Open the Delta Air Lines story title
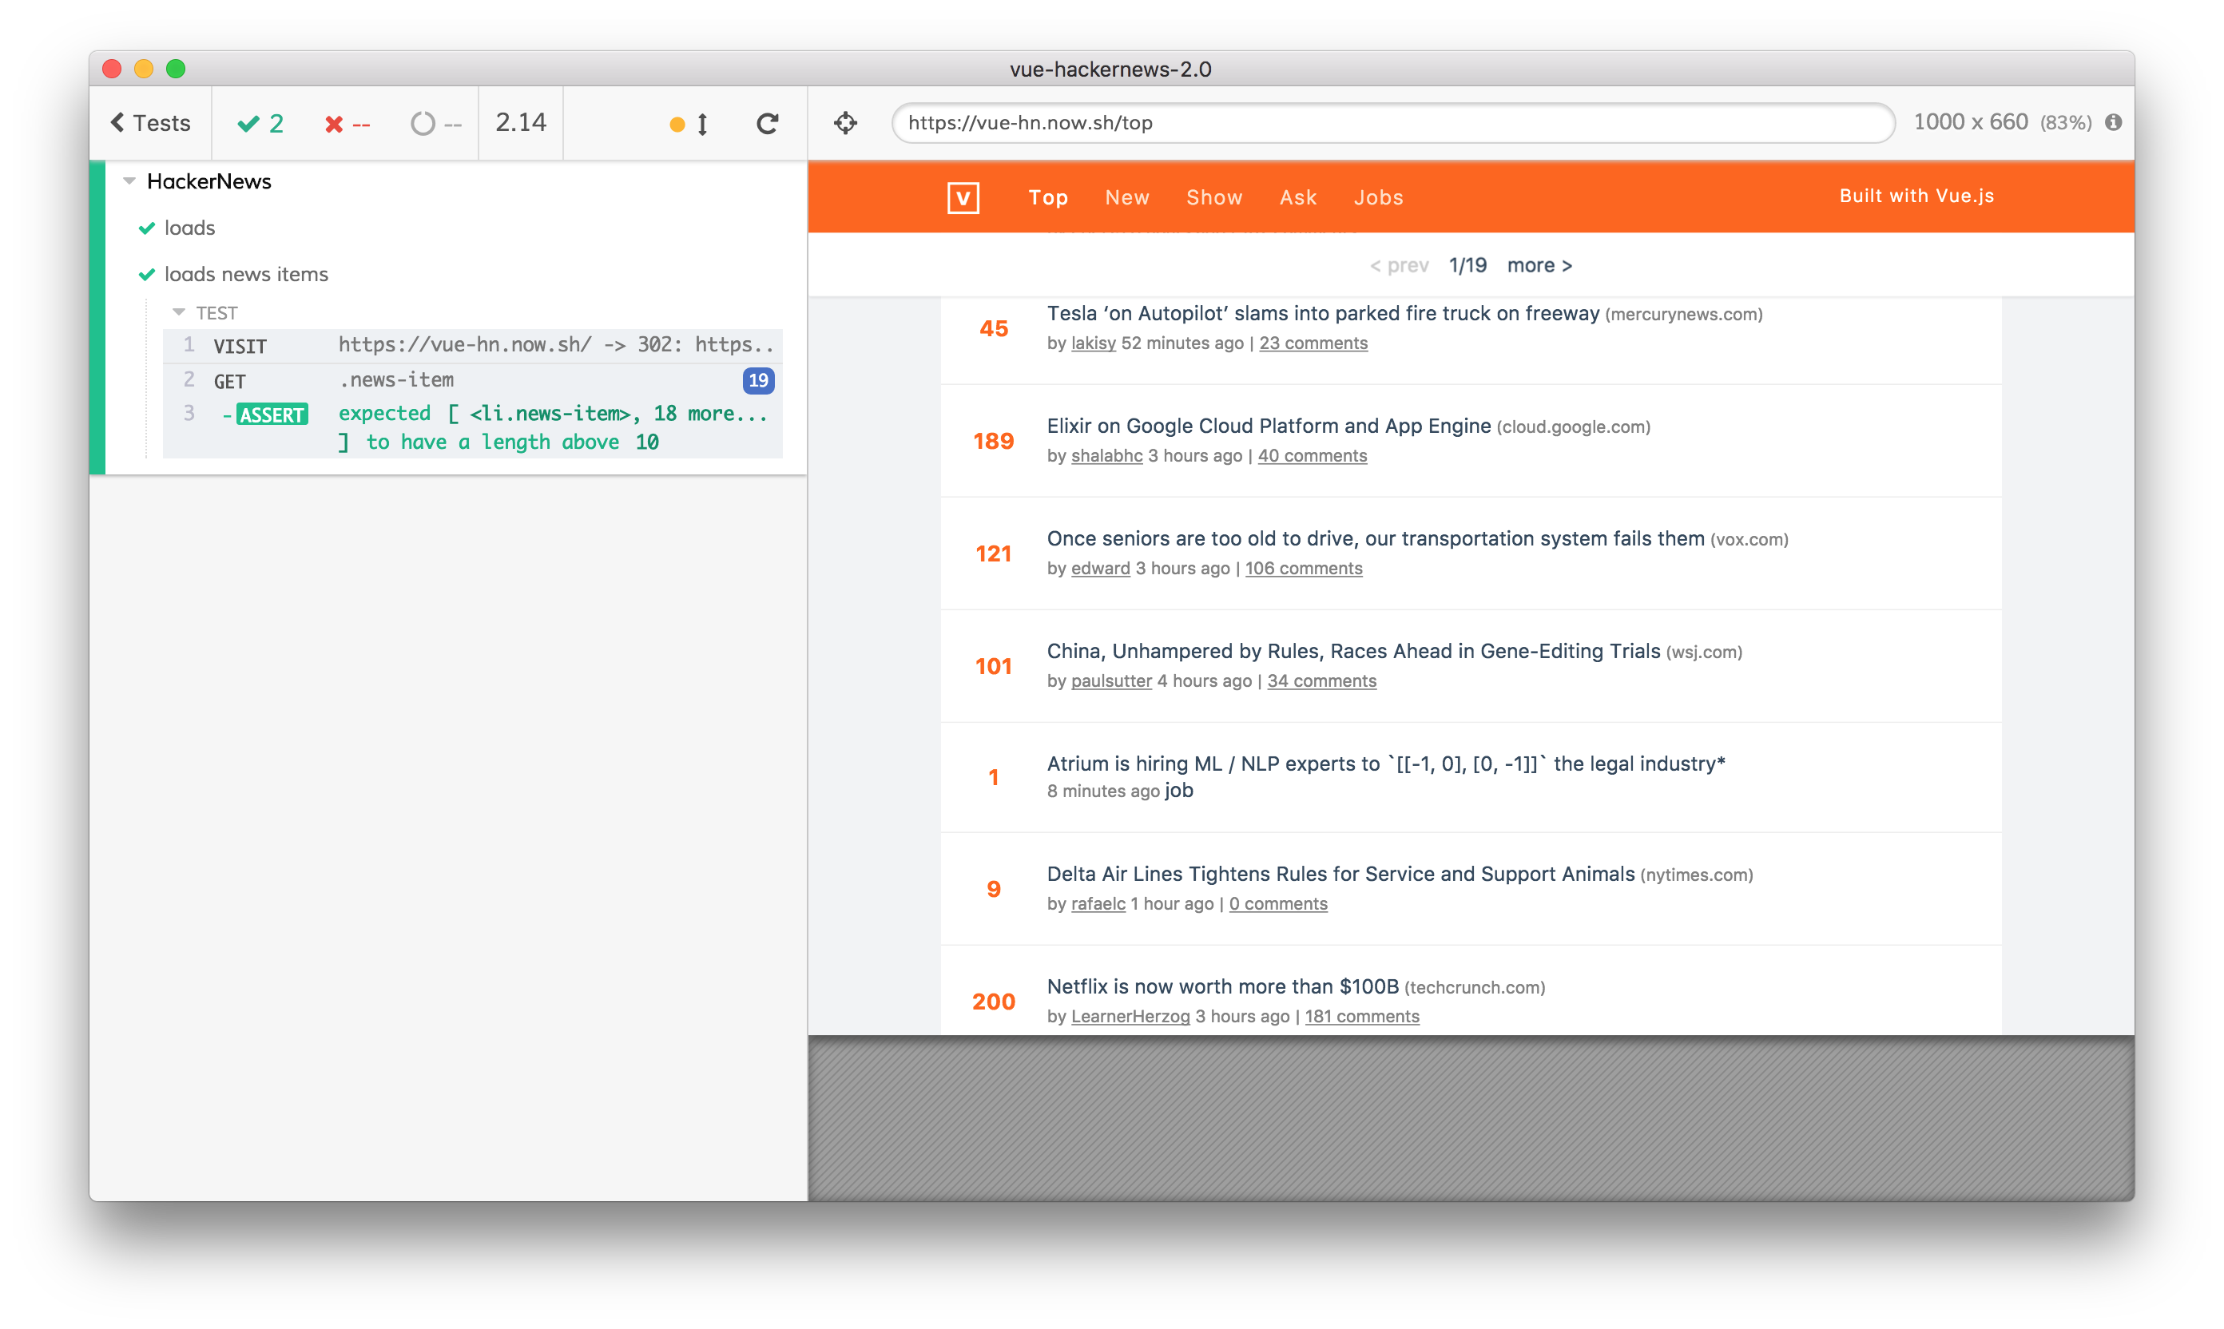Image resolution: width=2224 pixels, height=1329 pixels. [1340, 875]
